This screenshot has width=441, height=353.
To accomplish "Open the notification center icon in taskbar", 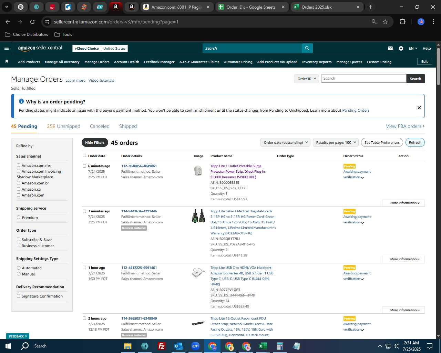I will pos(430,346).
